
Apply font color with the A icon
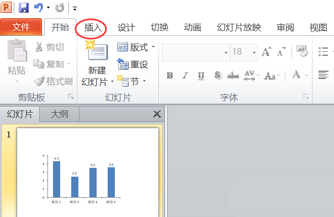point(296,75)
